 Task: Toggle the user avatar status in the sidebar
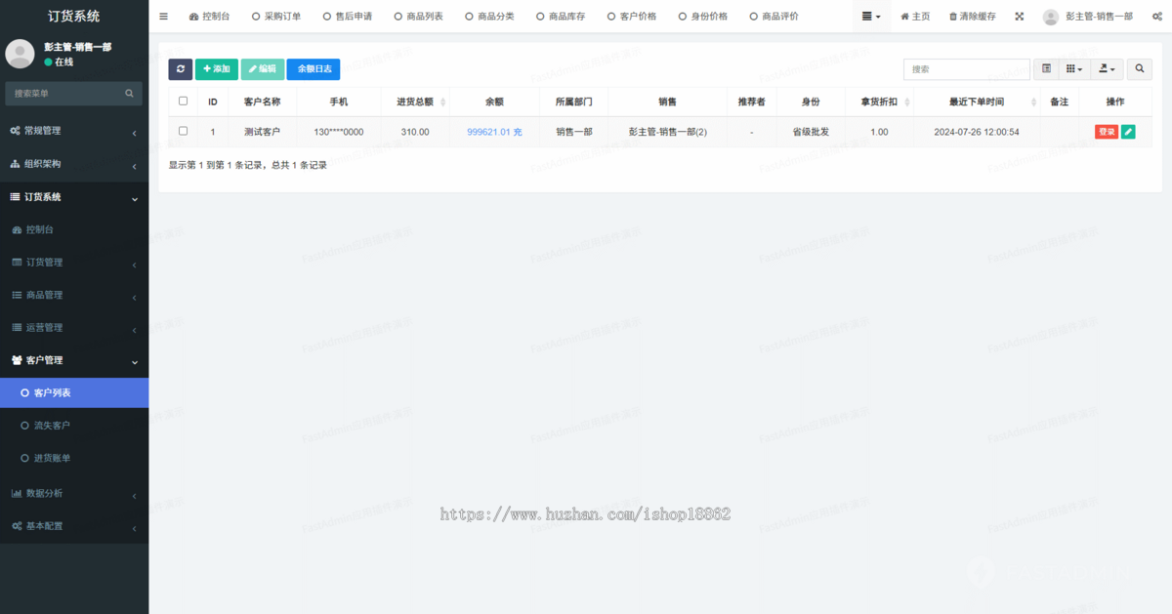(20, 53)
